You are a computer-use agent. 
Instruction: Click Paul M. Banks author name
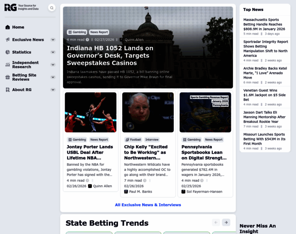tap(141, 191)
